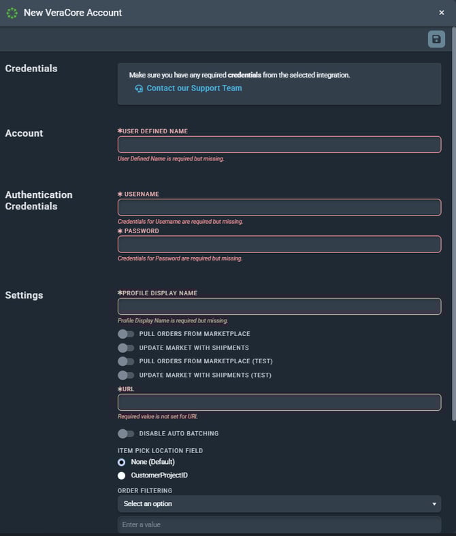Screen dimensions: 456x536
Task: Toggle Update Market With Shipments switch
Action: pyautogui.click(x=126, y=348)
